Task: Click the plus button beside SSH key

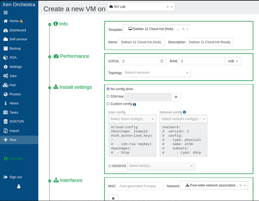Action: [x=176, y=97]
